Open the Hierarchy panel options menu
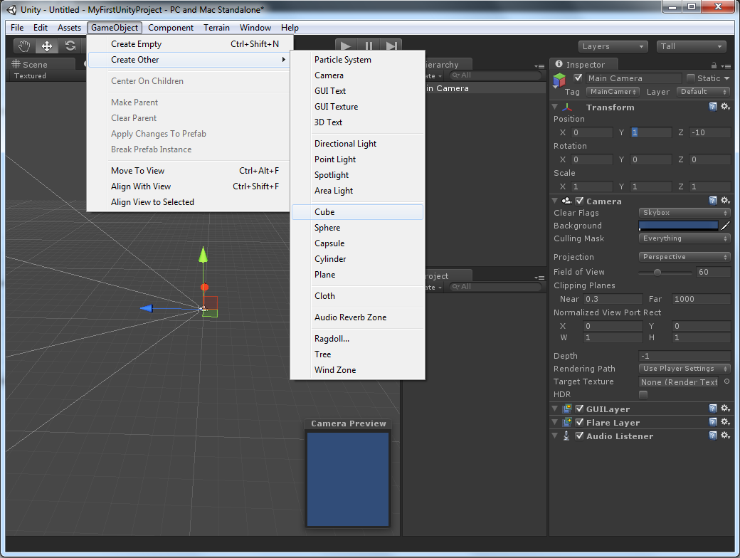The width and height of the screenshot is (740, 558). point(539,66)
